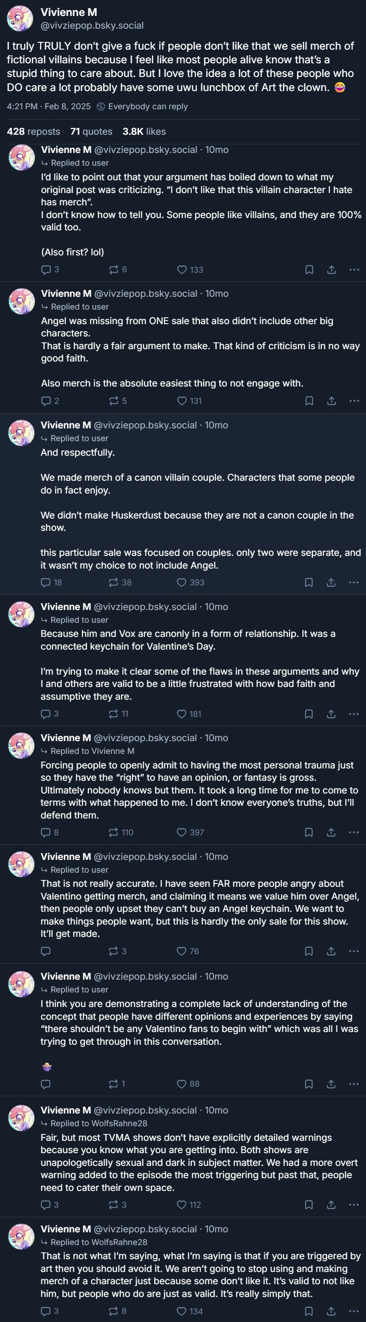Viewport: 366px width, 1322px height.
Task: View the 71 quotes list
Action: tap(91, 132)
